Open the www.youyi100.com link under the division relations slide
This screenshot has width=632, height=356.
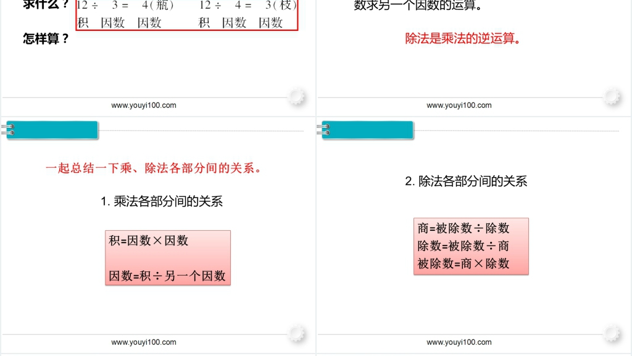(459, 342)
